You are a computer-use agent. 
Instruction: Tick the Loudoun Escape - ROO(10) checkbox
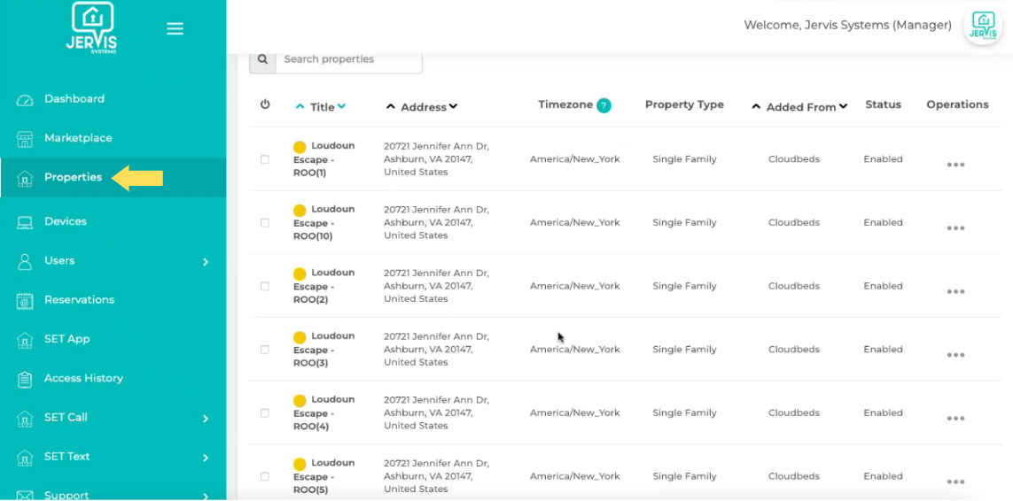click(265, 223)
